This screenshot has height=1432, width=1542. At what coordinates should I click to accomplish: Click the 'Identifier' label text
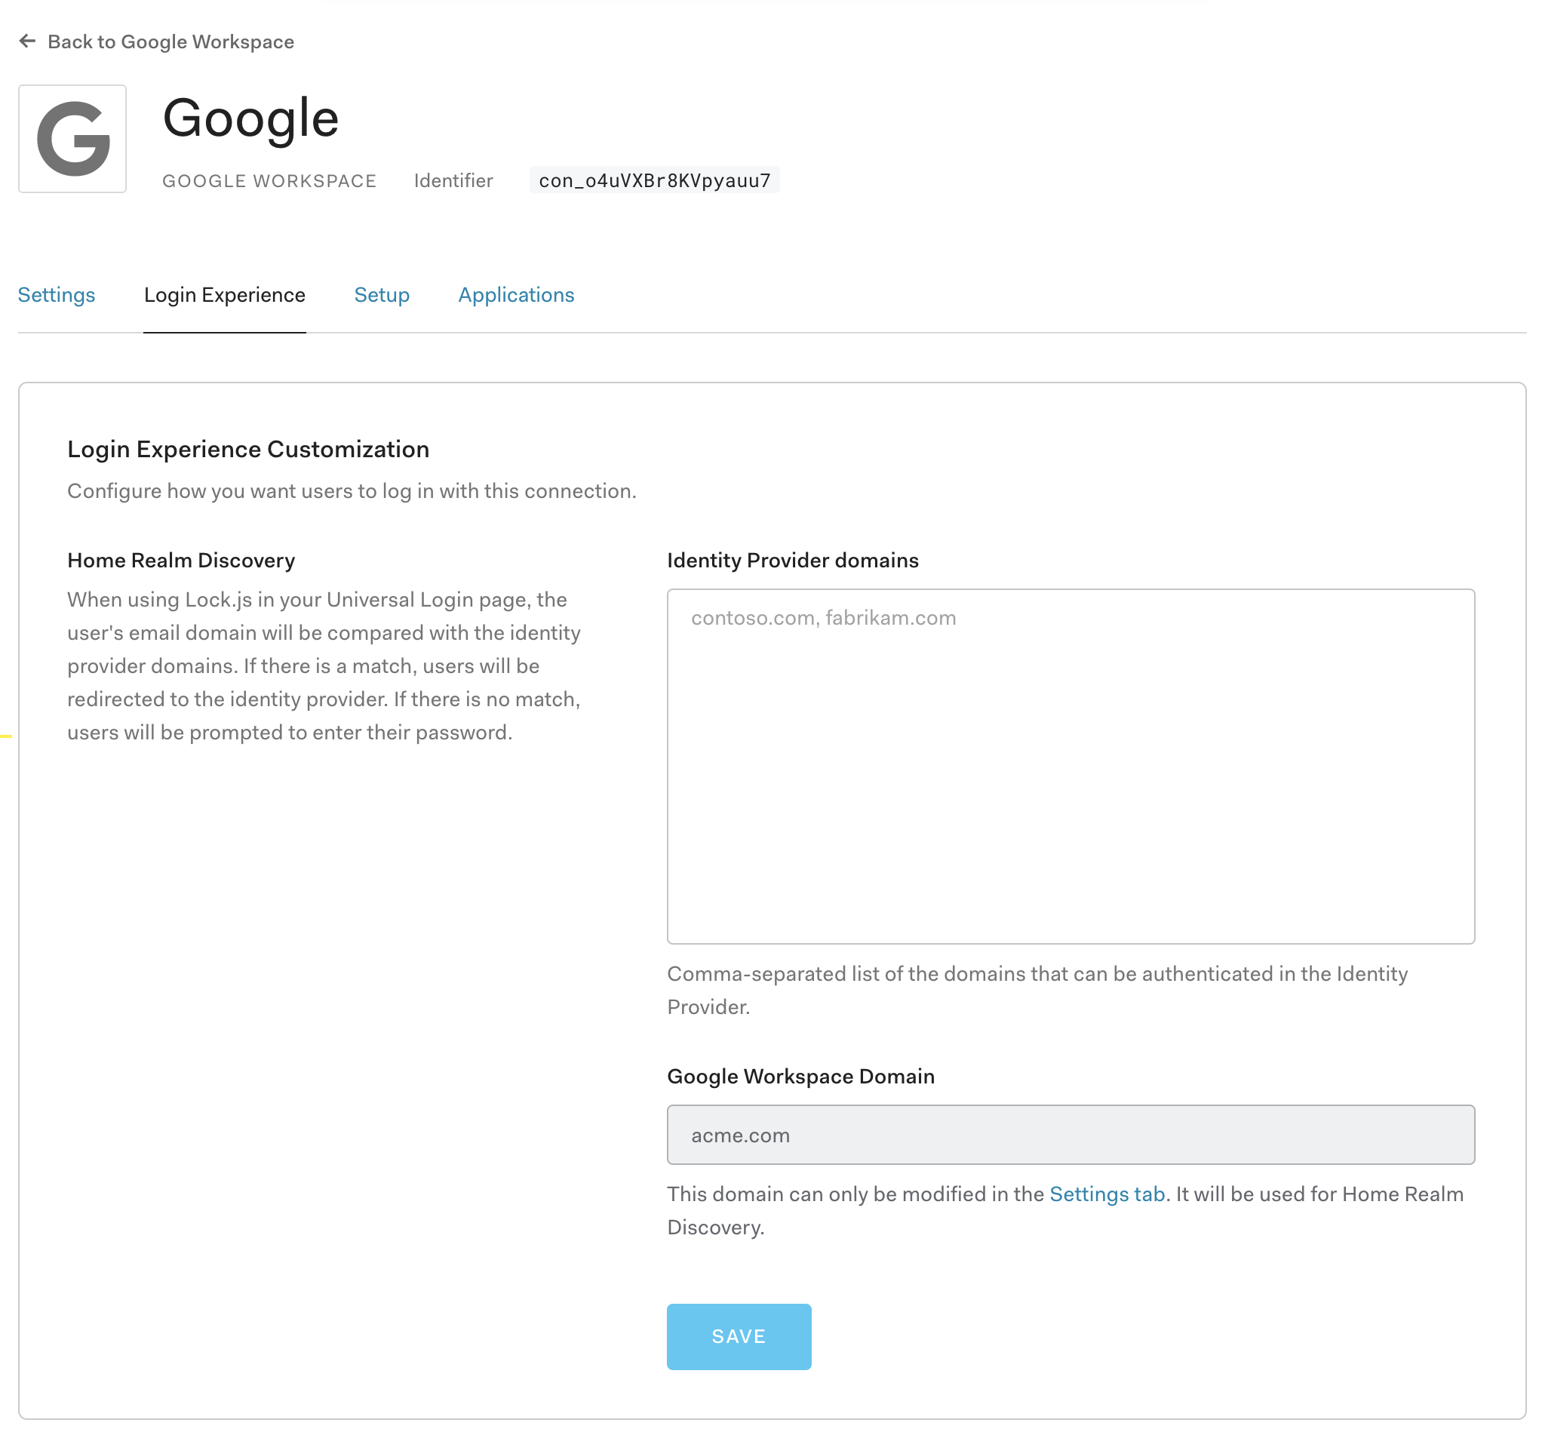pyautogui.click(x=453, y=181)
